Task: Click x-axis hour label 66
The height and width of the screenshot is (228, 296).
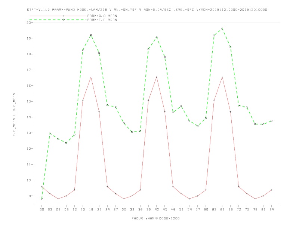Action: point(222,209)
